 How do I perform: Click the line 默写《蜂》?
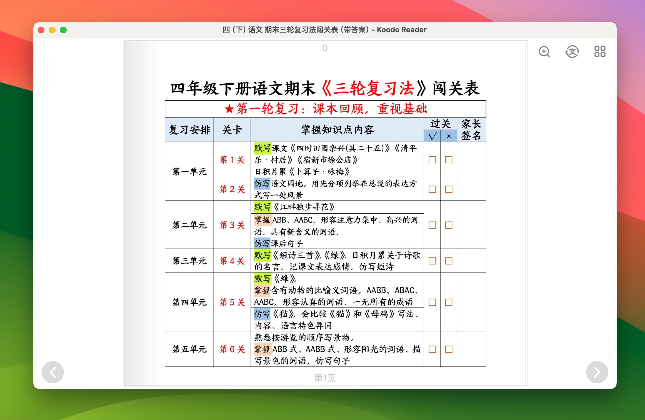[x=276, y=278]
